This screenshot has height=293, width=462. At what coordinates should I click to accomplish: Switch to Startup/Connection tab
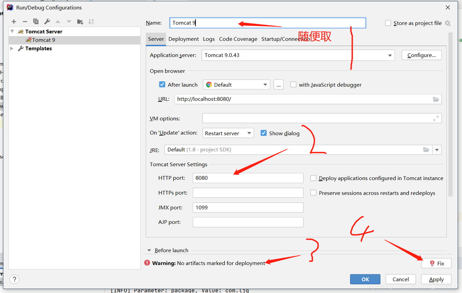286,39
